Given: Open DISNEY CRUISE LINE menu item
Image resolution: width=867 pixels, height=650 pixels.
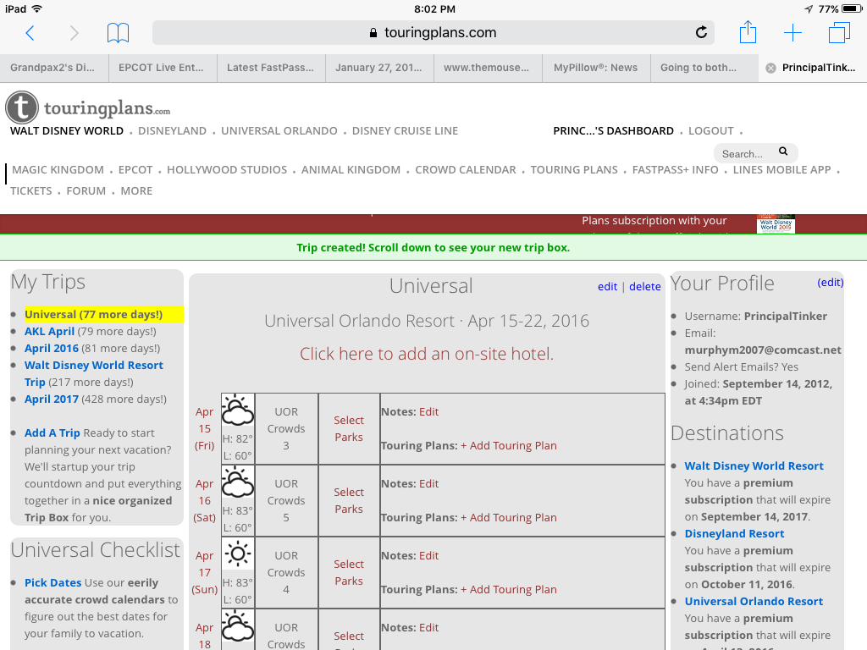Looking at the screenshot, I should tap(405, 131).
